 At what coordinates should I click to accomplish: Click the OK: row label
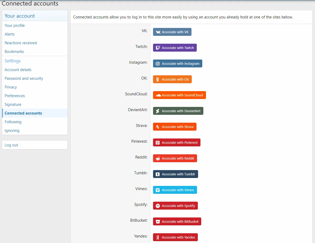click(144, 78)
